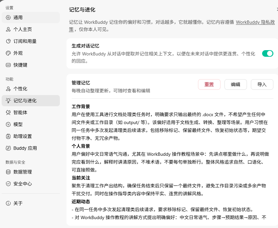Viewport: 278px width, 228px height.
Task: Open the WorkBuddy 隐私政策 link
Action: click(x=255, y=22)
